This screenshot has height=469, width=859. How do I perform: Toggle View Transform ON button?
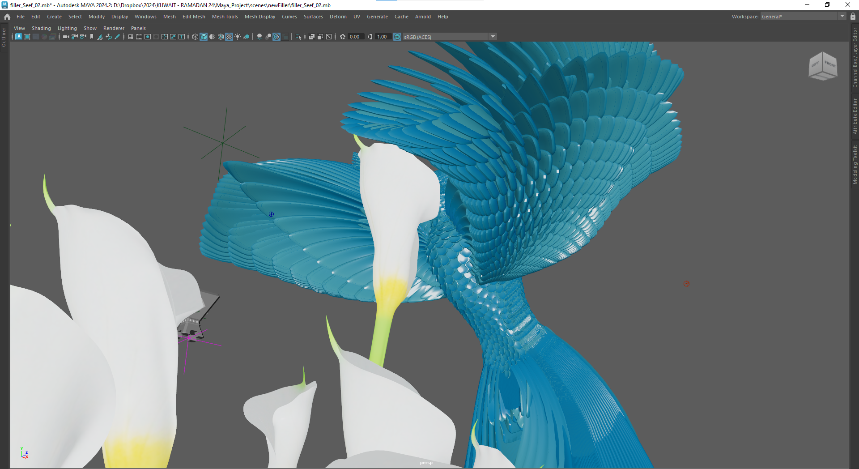tap(397, 37)
